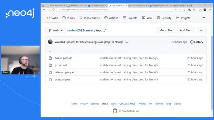Open browser profile avatar
This screenshot has width=214, height=120.
pos(205,10)
